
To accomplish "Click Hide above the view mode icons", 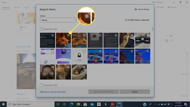I will tap(169, 36).
